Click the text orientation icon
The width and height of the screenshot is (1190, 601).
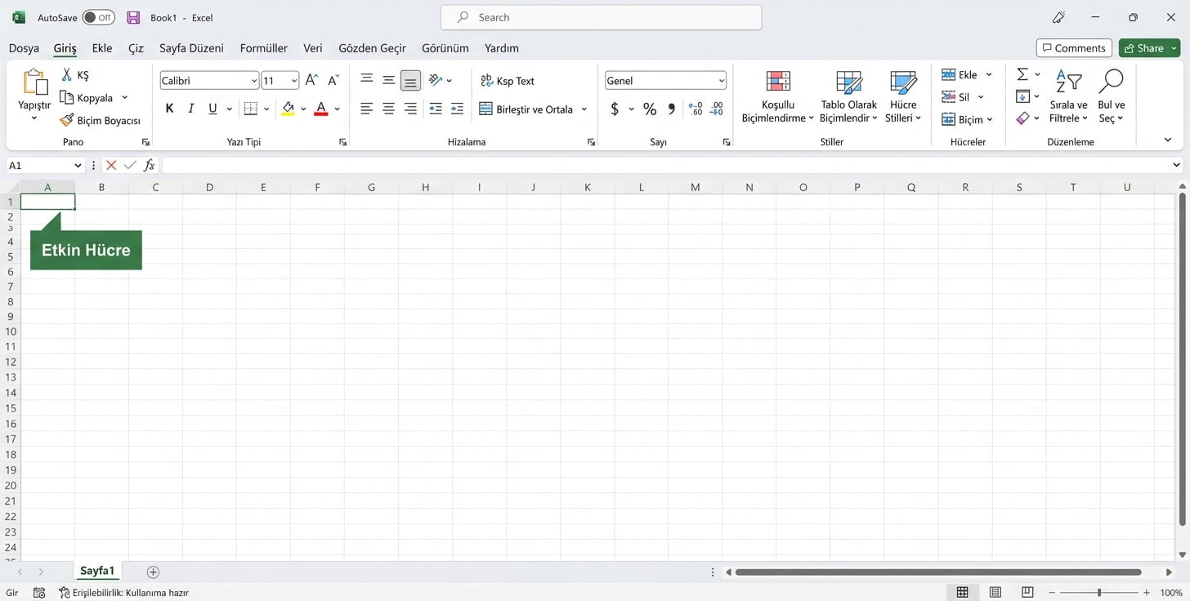(436, 80)
